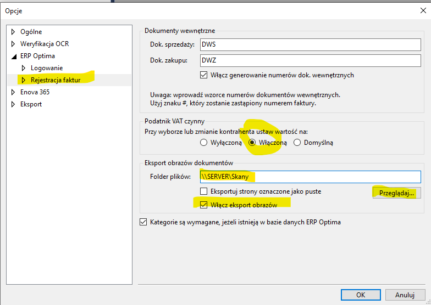Expand the Eksport tree node arrow
This screenshot has height=305, width=431.
(13, 104)
